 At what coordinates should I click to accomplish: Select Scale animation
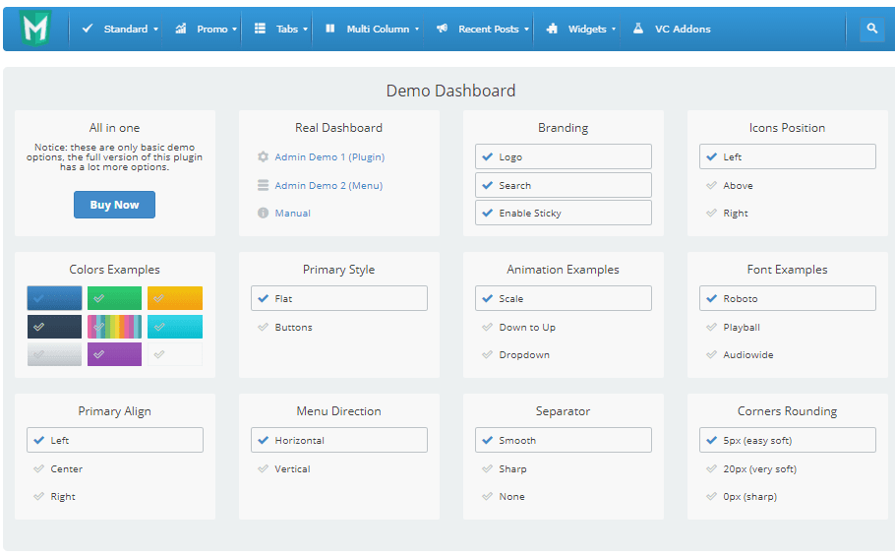[x=563, y=298]
